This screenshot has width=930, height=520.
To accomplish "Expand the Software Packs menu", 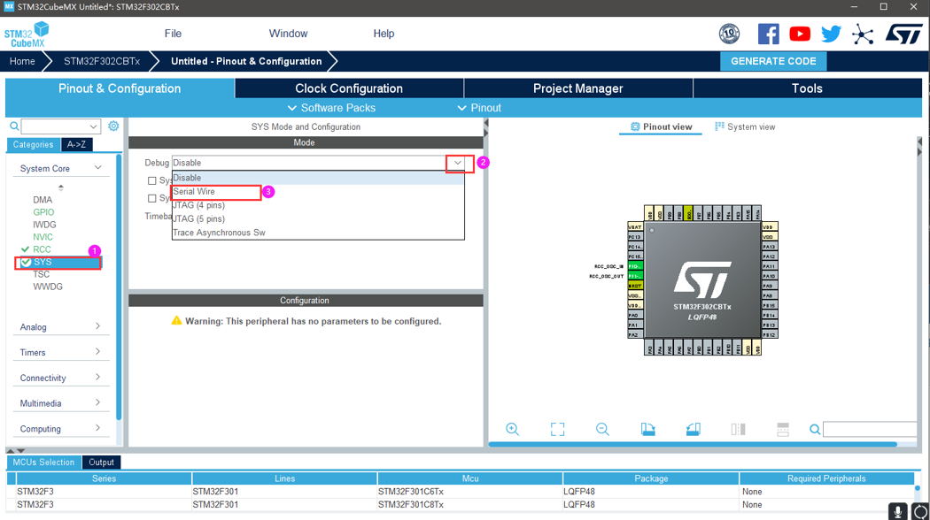I will tap(331, 108).
